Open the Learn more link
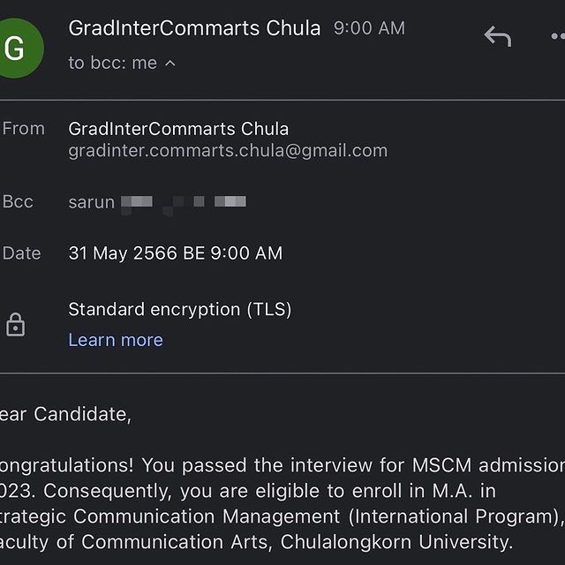The width and height of the screenshot is (565, 565). [x=116, y=340]
